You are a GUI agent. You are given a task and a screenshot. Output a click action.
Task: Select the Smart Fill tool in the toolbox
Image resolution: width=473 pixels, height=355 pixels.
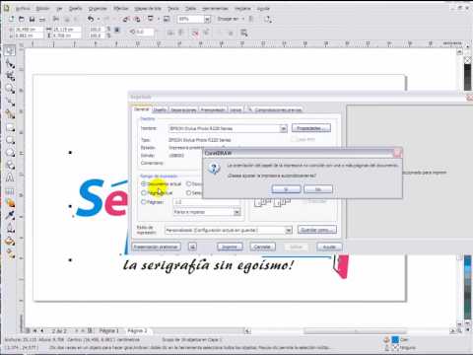(x=10, y=114)
